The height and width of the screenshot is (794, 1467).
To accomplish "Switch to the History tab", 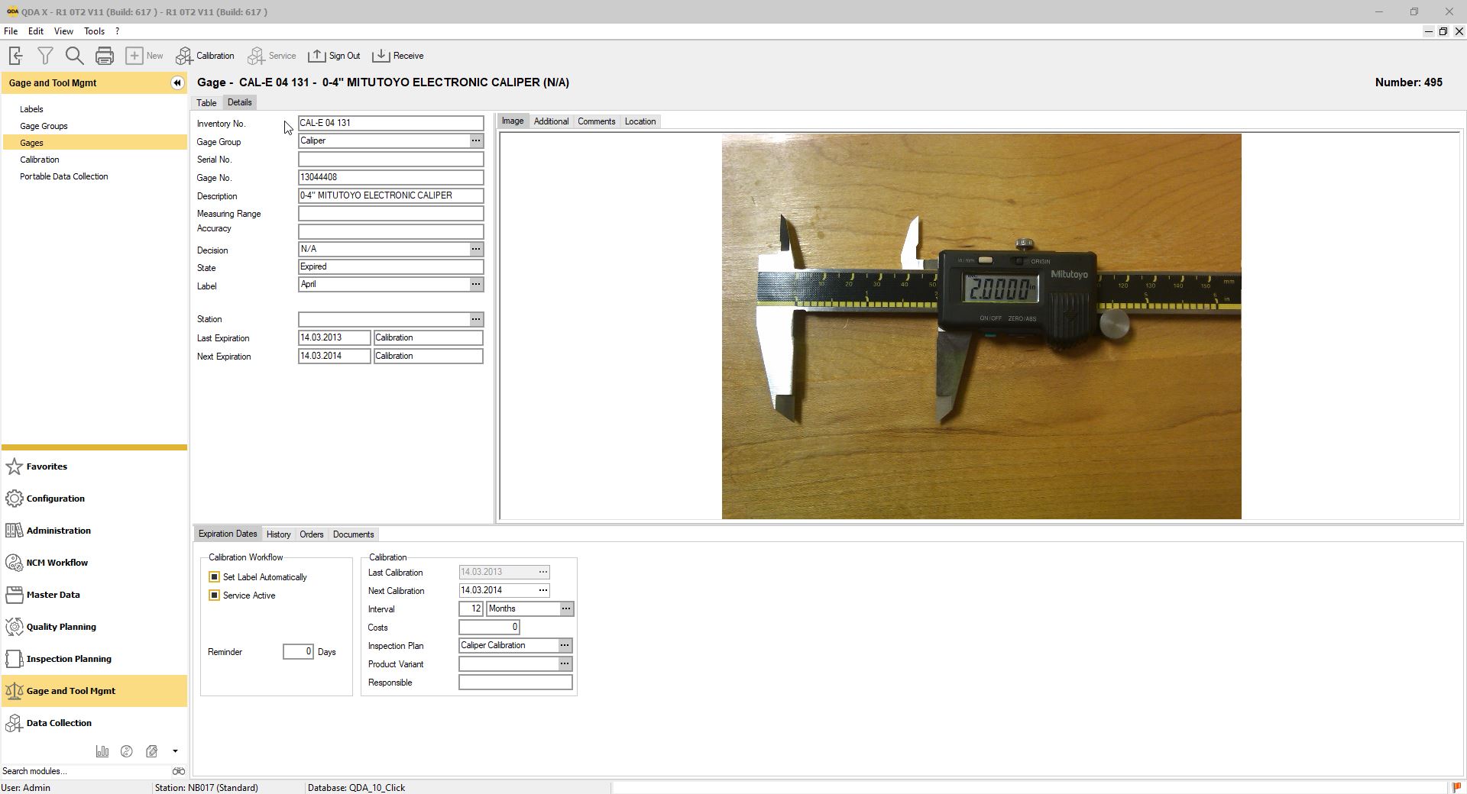I will (x=278, y=534).
